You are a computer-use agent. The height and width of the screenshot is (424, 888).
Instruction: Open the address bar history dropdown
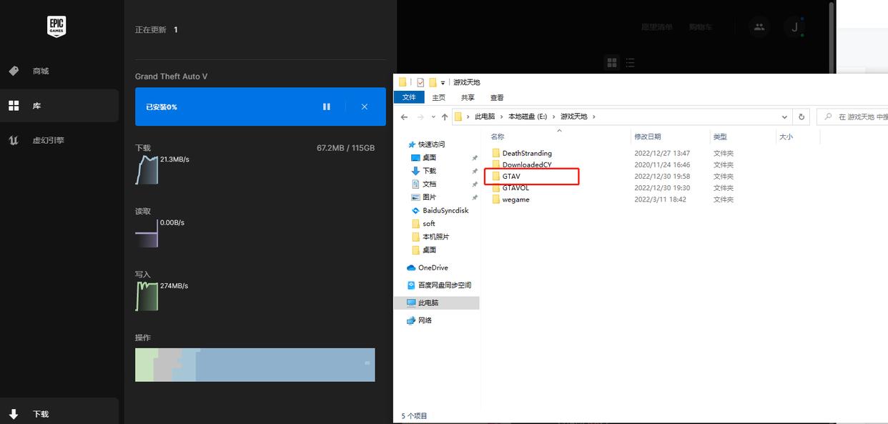pyautogui.click(x=784, y=117)
